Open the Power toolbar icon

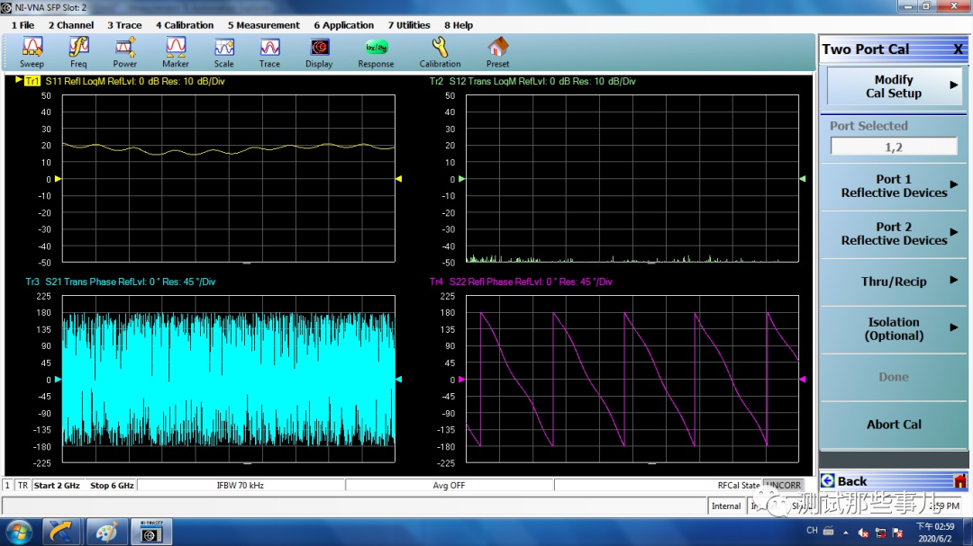point(124,52)
